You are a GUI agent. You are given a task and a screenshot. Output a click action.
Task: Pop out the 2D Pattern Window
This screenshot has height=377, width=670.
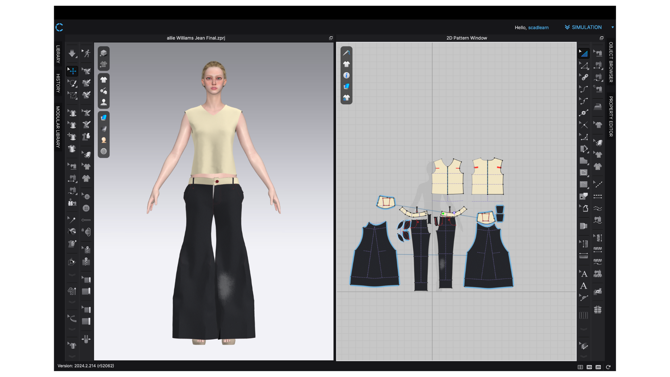coord(601,38)
